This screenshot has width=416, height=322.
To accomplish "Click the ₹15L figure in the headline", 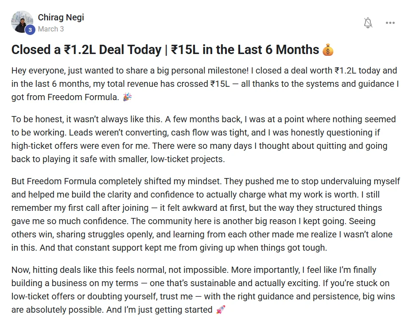I will click(185, 49).
